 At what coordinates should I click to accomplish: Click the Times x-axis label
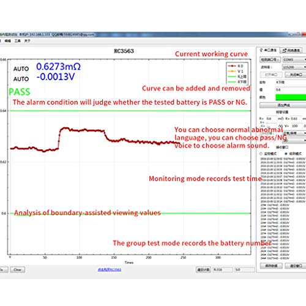129,263
